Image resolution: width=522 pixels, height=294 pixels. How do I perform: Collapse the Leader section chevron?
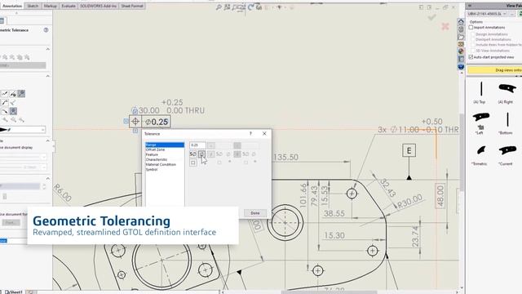(x=48, y=76)
